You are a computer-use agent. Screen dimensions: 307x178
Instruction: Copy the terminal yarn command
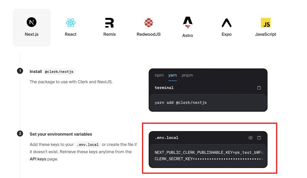point(259,88)
